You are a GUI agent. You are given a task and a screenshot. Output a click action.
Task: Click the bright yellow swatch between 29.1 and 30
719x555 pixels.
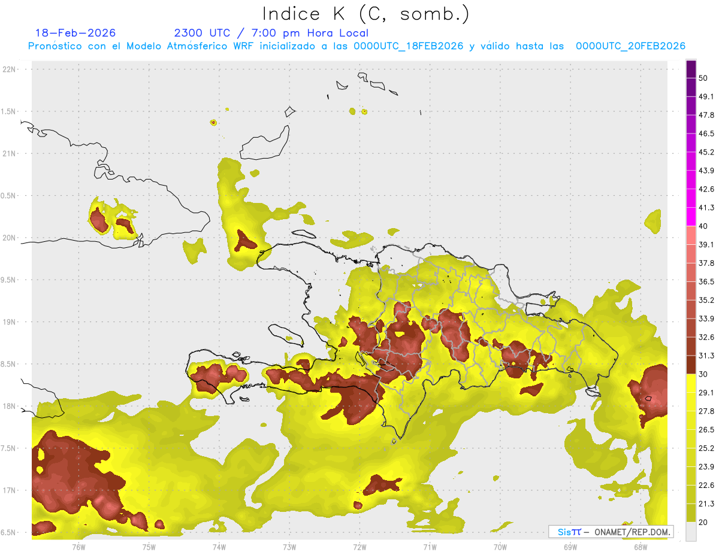691,383
